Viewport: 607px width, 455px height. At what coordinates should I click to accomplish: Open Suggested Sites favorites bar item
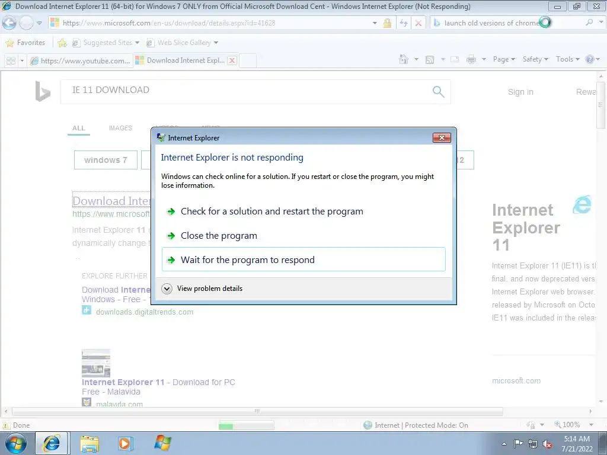pyautogui.click(x=106, y=43)
